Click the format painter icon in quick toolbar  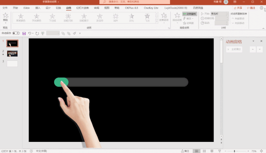click(74, 33)
